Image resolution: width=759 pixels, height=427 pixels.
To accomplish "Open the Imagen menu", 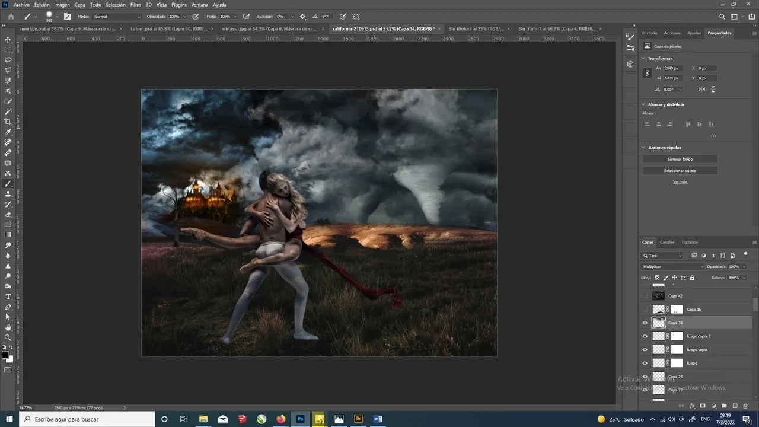I will click(62, 4).
